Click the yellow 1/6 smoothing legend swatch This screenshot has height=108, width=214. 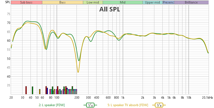coord(159,105)
